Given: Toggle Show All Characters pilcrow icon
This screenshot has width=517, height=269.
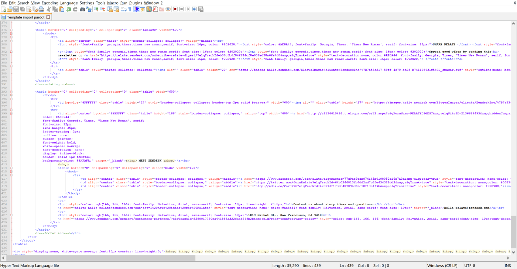Looking at the screenshot, I should [x=130, y=9].
